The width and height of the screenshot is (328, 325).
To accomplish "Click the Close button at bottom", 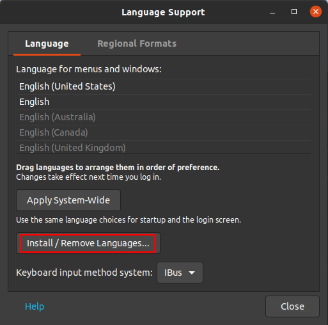I will pyautogui.click(x=292, y=306).
